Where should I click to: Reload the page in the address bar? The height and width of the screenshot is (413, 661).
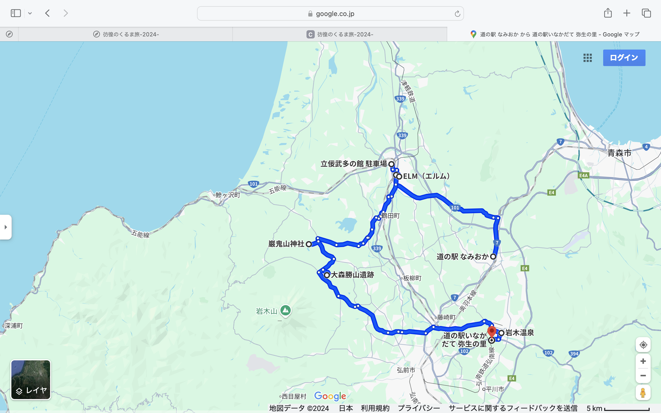coord(457,14)
